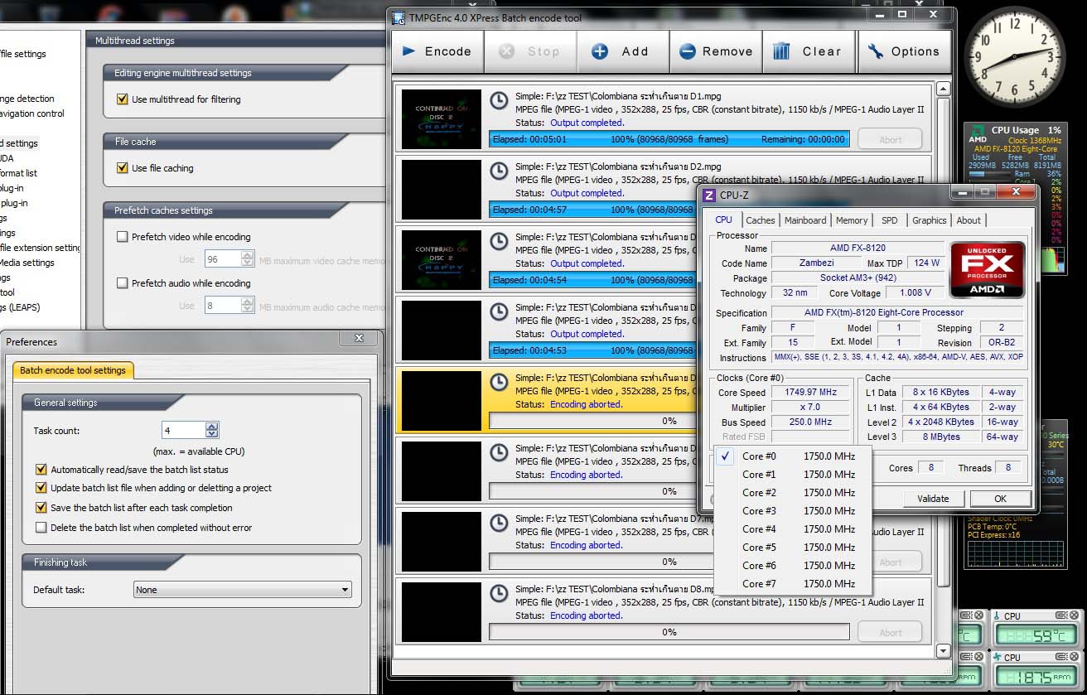The image size is (1087, 695).
Task: Open the Memory tab in CPU-Z
Action: (x=852, y=220)
